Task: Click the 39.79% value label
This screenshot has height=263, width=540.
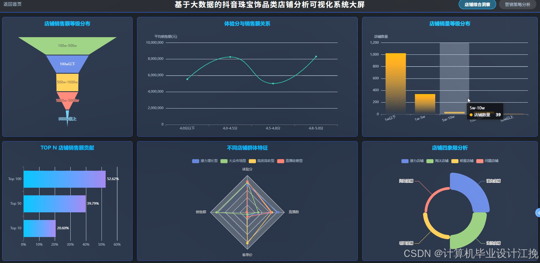Action: (x=93, y=204)
